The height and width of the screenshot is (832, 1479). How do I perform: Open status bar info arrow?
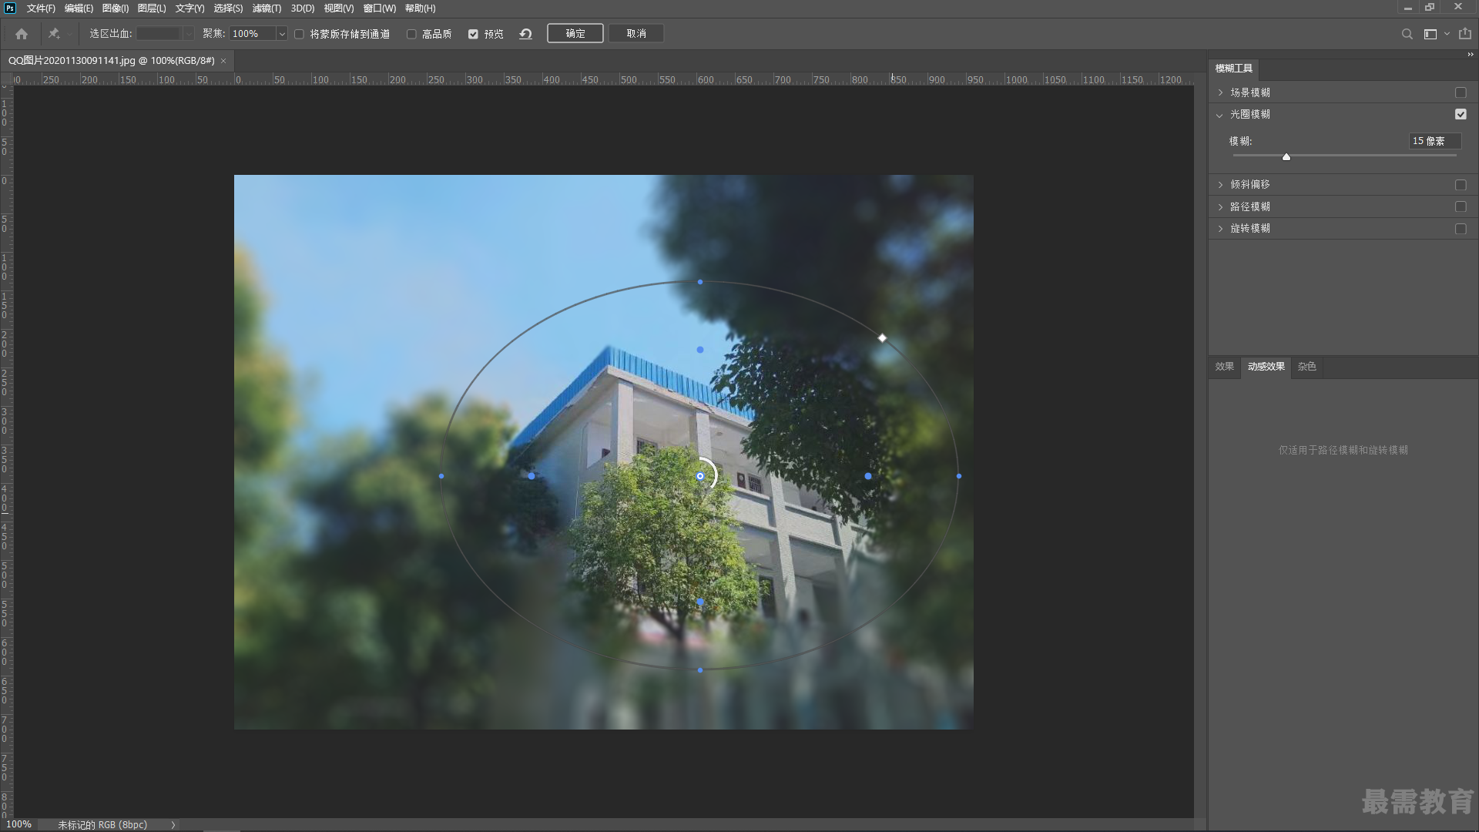173,824
